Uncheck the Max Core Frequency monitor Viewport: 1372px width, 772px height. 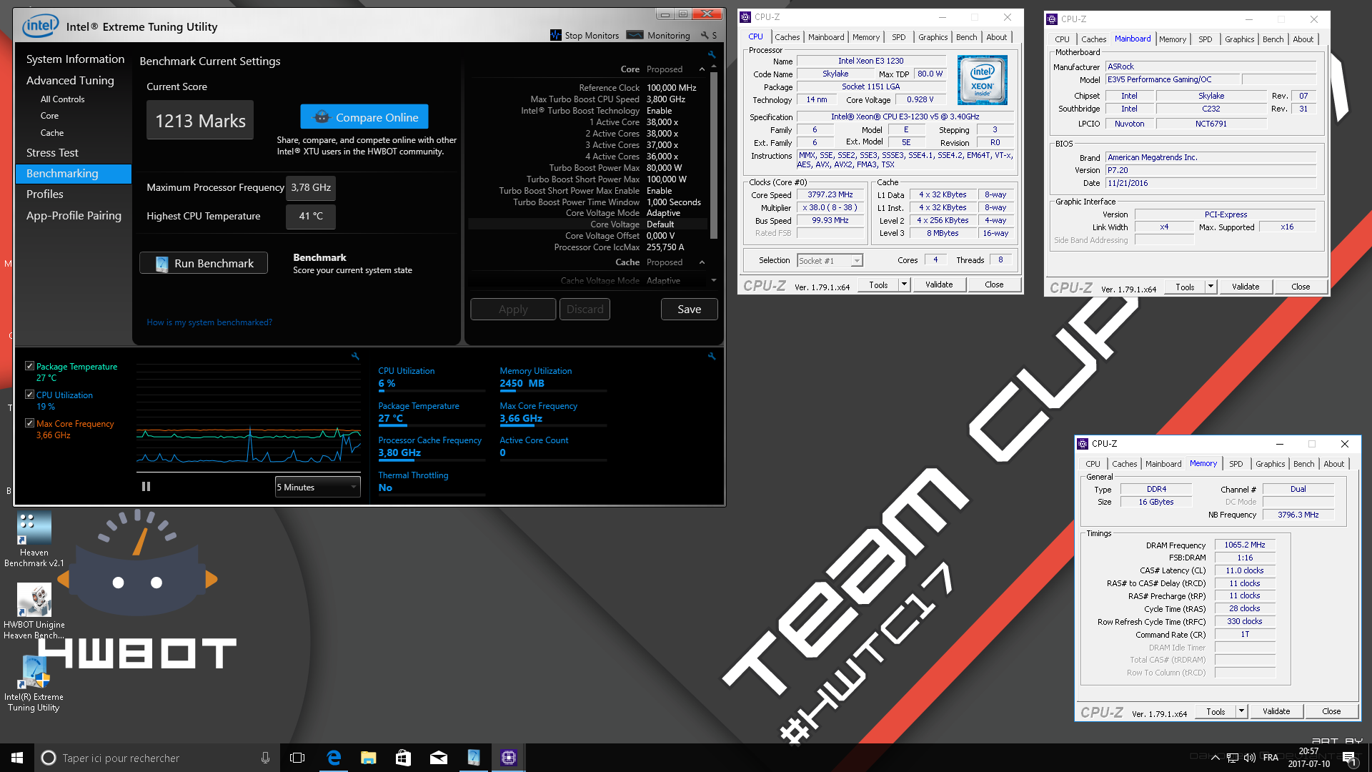click(x=29, y=423)
